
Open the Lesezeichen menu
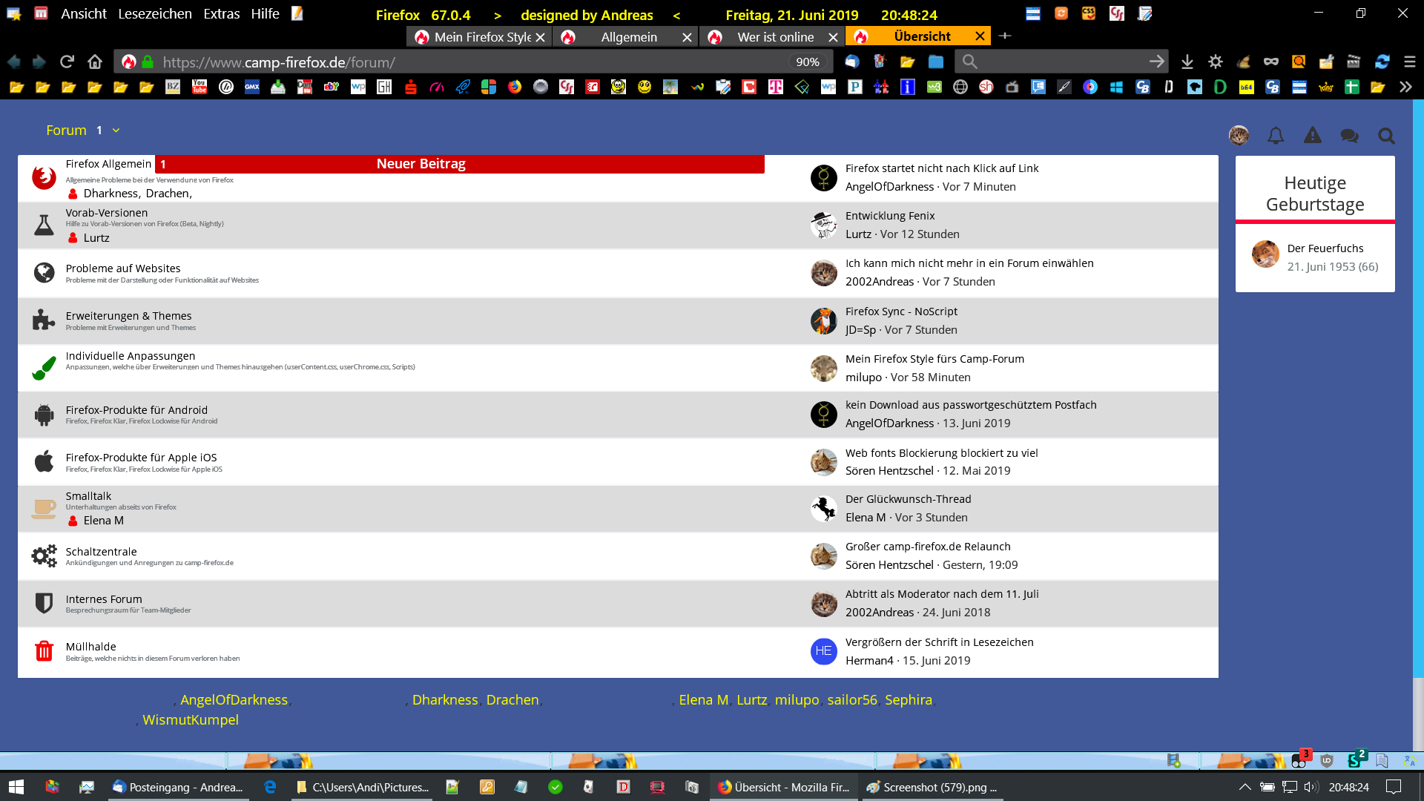click(154, 14)
